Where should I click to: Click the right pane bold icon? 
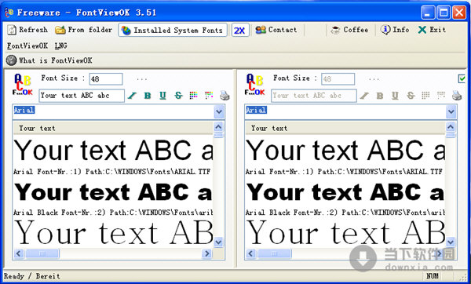(x=380, y=96)
